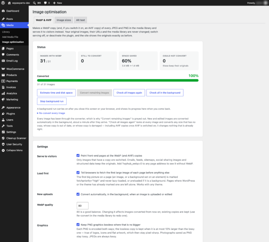Click the plus icon next to New
269x242 pixels.
point(54,3)
